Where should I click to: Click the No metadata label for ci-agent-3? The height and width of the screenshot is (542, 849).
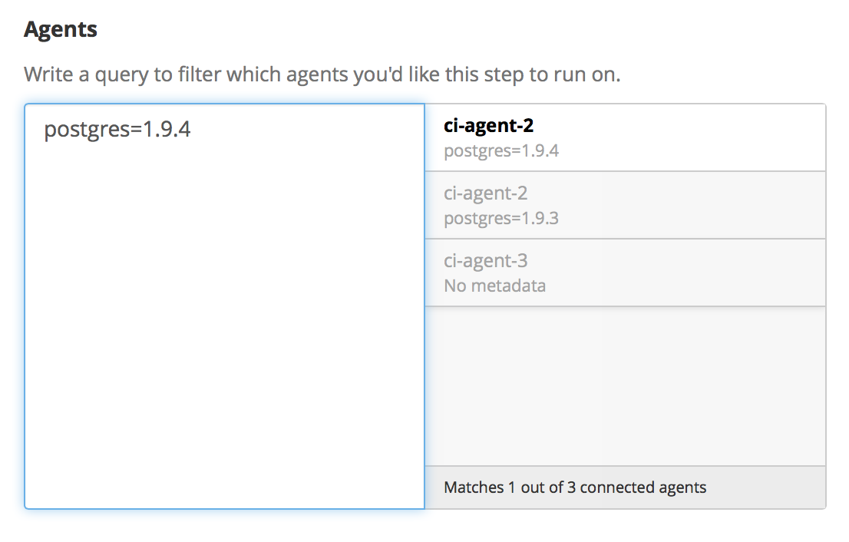495,286
